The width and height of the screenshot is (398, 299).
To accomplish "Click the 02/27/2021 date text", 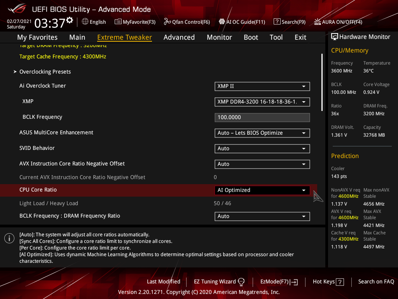I will [19, 21].
